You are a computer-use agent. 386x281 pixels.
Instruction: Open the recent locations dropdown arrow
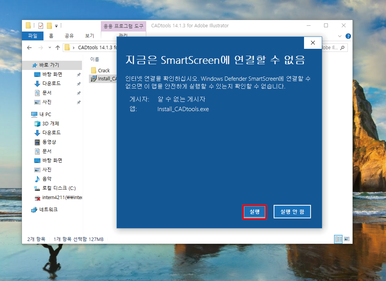click(50, 48)
